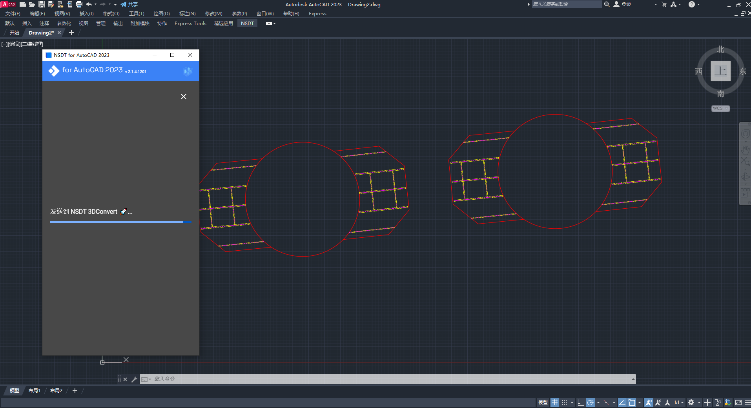Open the snap mode dropdown arrow
Viewport: 751px width, 408px height.
click(572, 402)
